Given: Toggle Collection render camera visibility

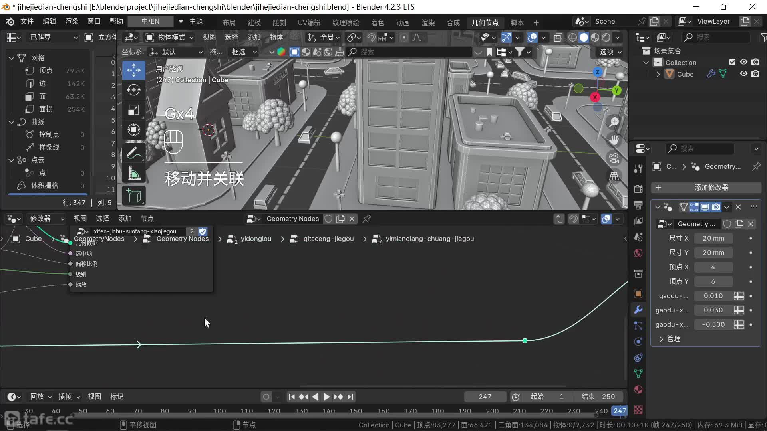Looking at the screenshot, I should pyautogui.click(x=755, y=62).
